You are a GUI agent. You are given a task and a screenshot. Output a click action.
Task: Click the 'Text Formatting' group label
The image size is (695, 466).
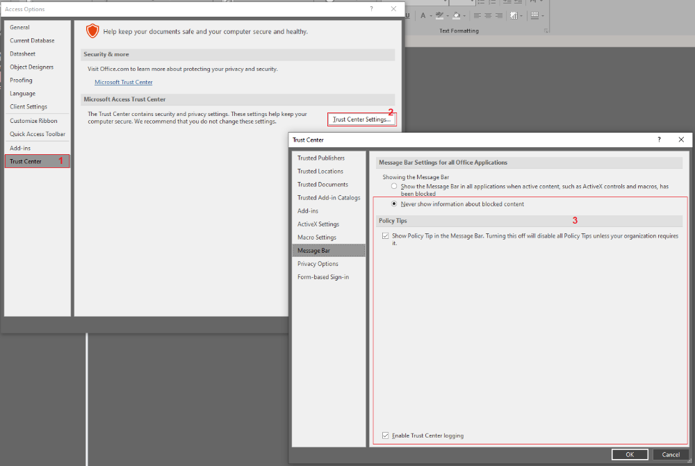(x=459, y=31)
